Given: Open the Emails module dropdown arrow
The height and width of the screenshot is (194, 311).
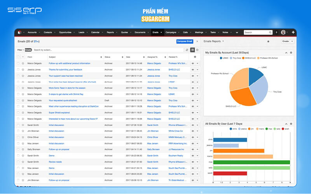Looking at the screenshot, I should 161,33.
